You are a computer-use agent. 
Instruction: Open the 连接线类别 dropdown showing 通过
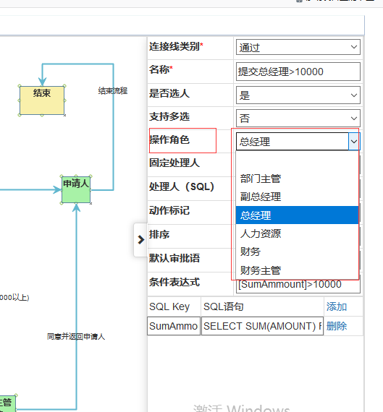coord(298,47)
